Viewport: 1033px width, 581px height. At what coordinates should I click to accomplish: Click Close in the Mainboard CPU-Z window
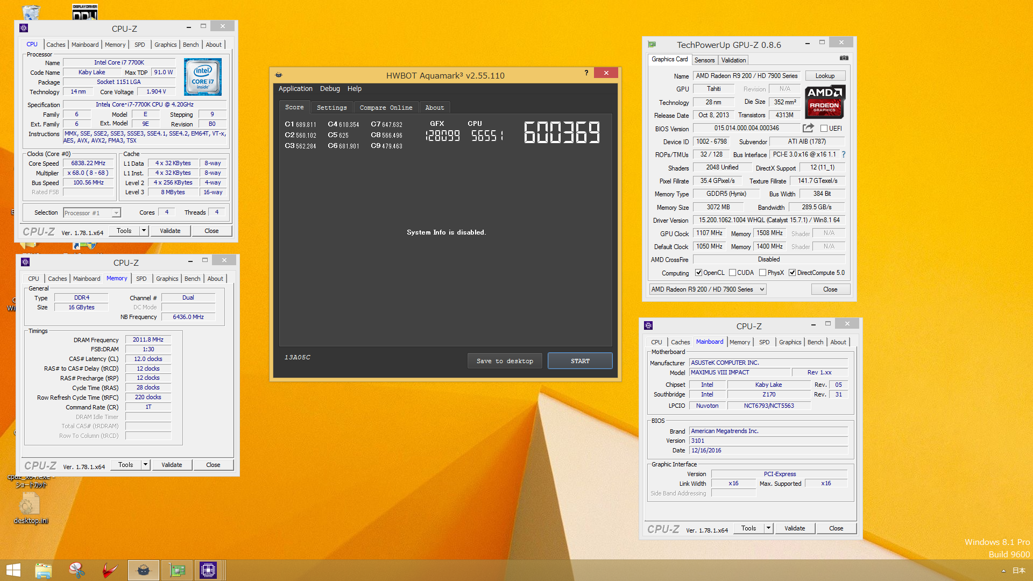836,528
